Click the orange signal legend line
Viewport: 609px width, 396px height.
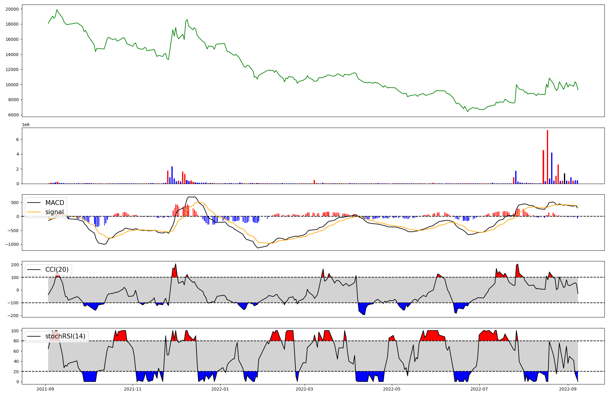click(34, 212)
